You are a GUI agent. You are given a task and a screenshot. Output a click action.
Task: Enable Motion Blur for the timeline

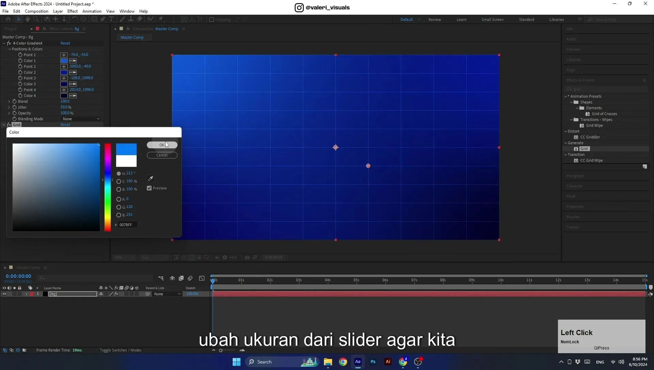click(190, 278)
